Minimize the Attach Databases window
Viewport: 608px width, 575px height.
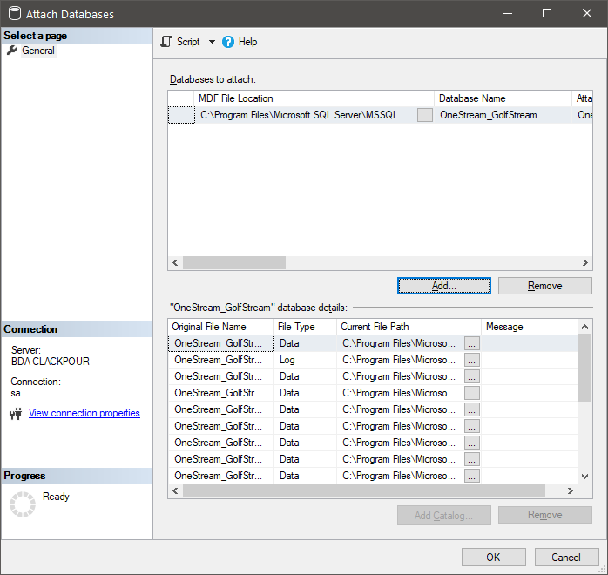(x=508, y=14)
